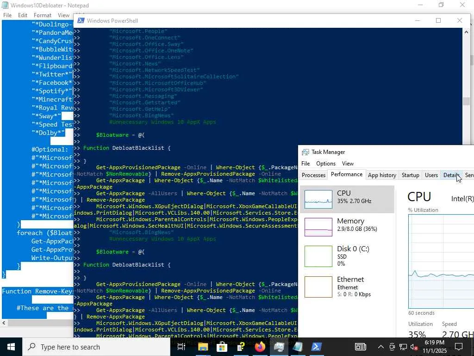Click the search magnifier icon in the taskbar
Viewport: 474px width, 356px height.
tap(31, 347)
